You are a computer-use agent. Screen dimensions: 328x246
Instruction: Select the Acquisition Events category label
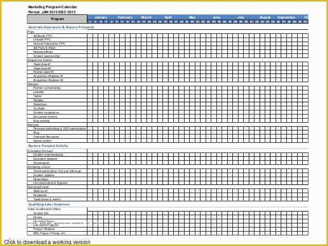point(40,60)
